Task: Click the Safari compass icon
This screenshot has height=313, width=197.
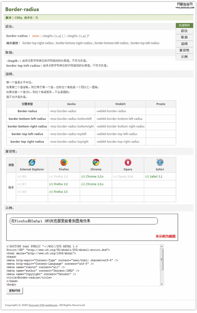Action: [160, 162]
